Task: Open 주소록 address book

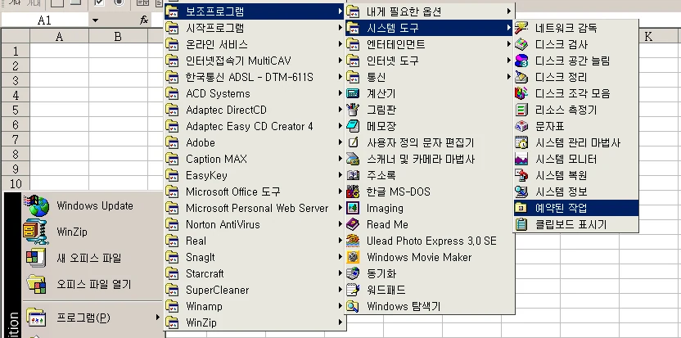Action: tap(430, 175)
